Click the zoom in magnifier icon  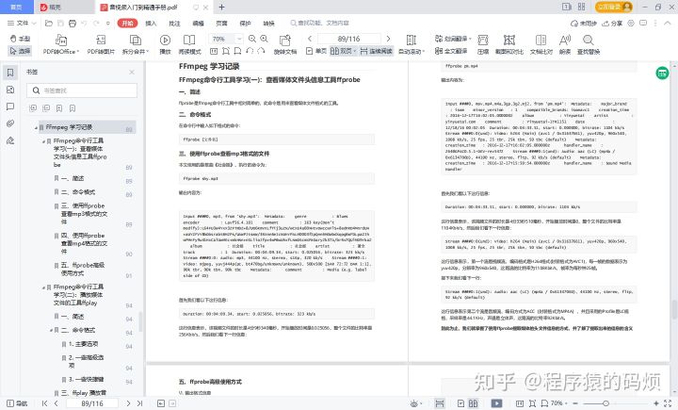[x=265, y=39]
